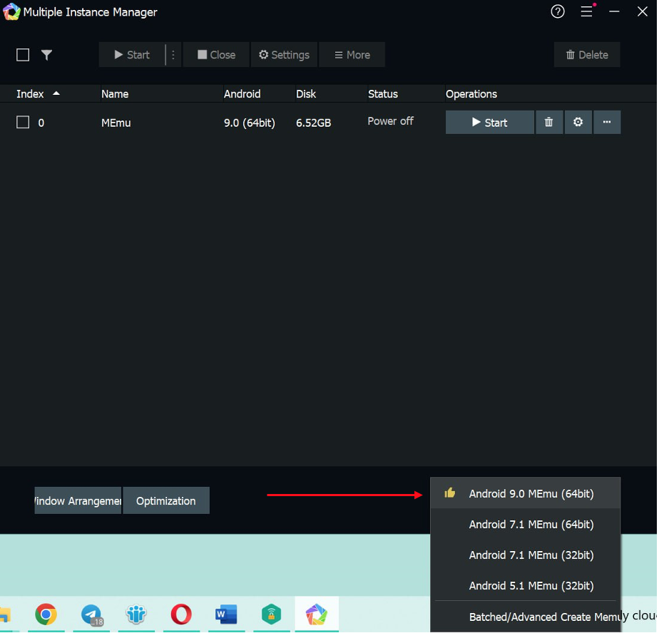The width and height of the screenshot is (659, 633).
Task: Open the vertical dots dropdown beside Start
Action: [x=173, y=55]
